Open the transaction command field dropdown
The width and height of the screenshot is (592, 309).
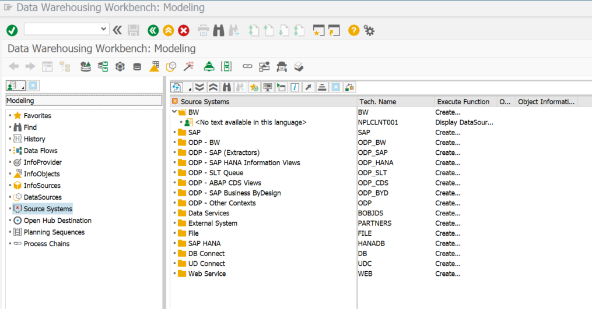[104, 29]
